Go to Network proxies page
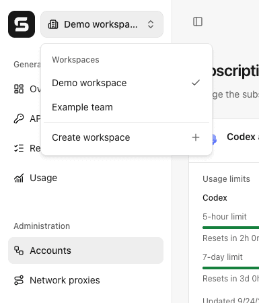Image resolution: width=259 pixels, height=303 pixels. pyautogui.click(x=85, y=280)
